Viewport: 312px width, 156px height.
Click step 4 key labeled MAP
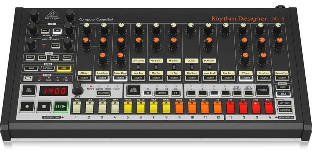[115, 107]
